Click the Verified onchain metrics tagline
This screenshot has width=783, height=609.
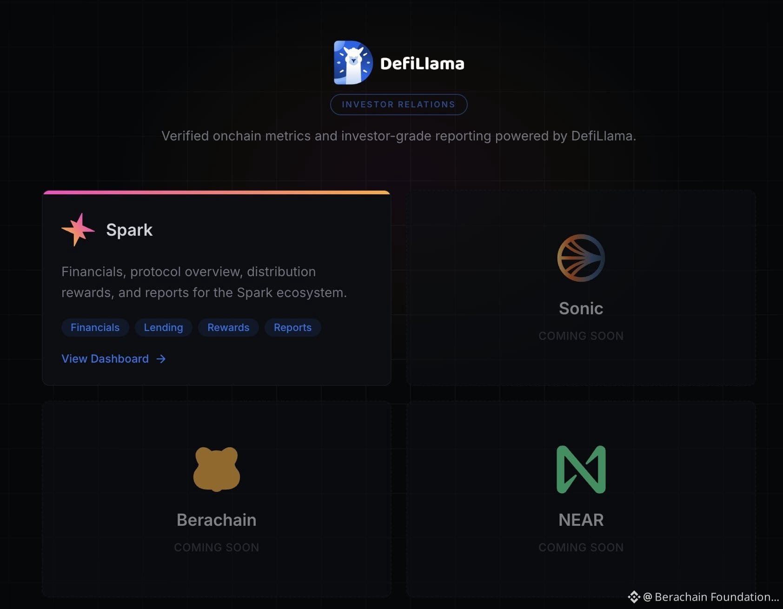(x=398, y=136)
